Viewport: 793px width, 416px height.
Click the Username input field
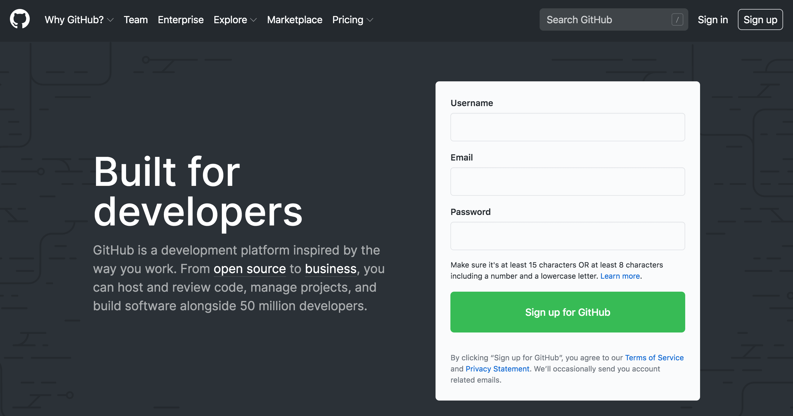567,127
